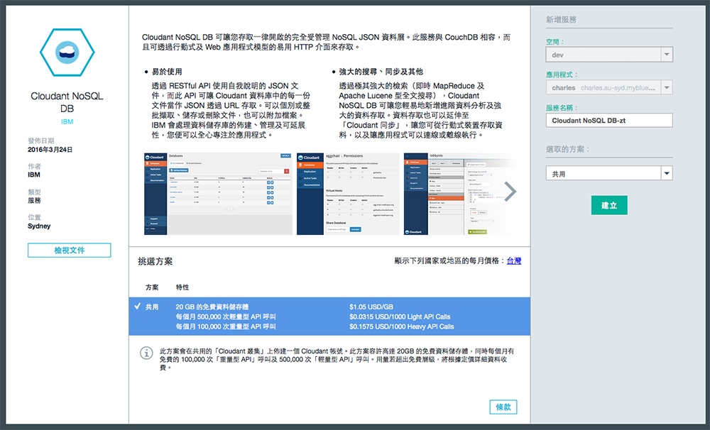
Task: Click the IBM link under the service name
Action: 67,121
